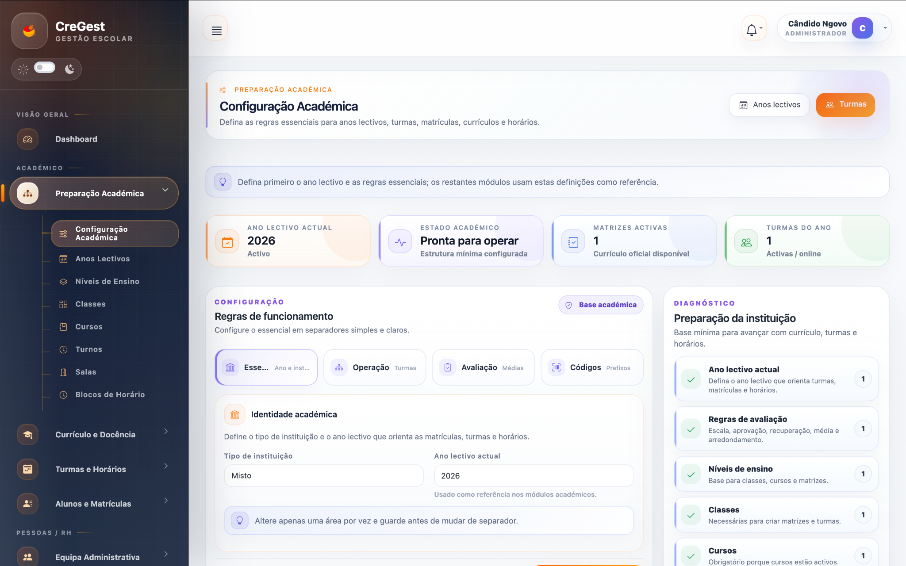Image resolution: width=906 pixels, height=566 pixels.
Task: Switch to the Códigos tab
Action: point(592,367)
